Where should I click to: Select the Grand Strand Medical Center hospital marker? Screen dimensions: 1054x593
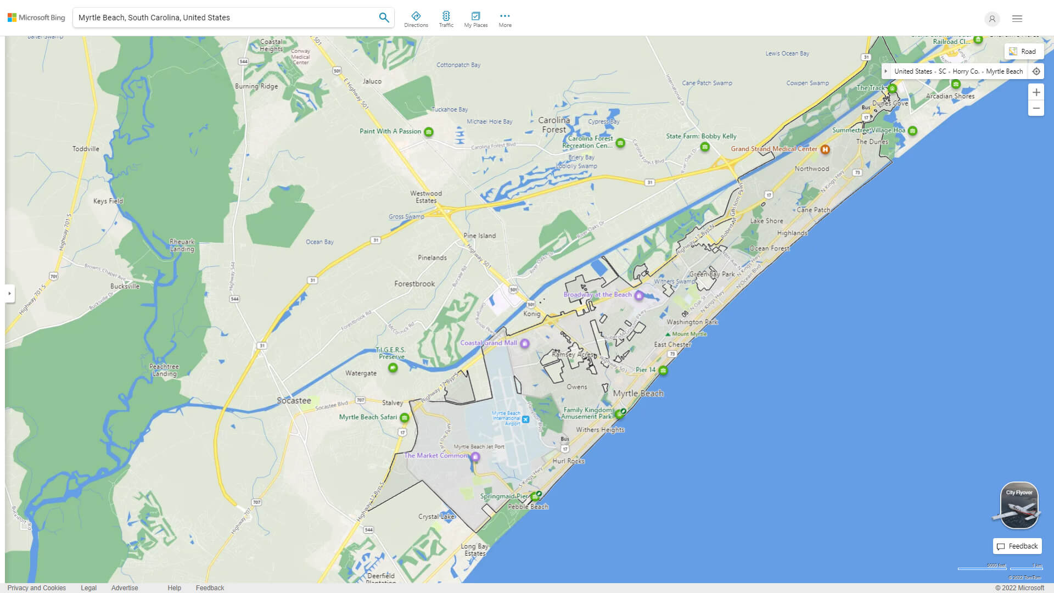click(826, 149)
